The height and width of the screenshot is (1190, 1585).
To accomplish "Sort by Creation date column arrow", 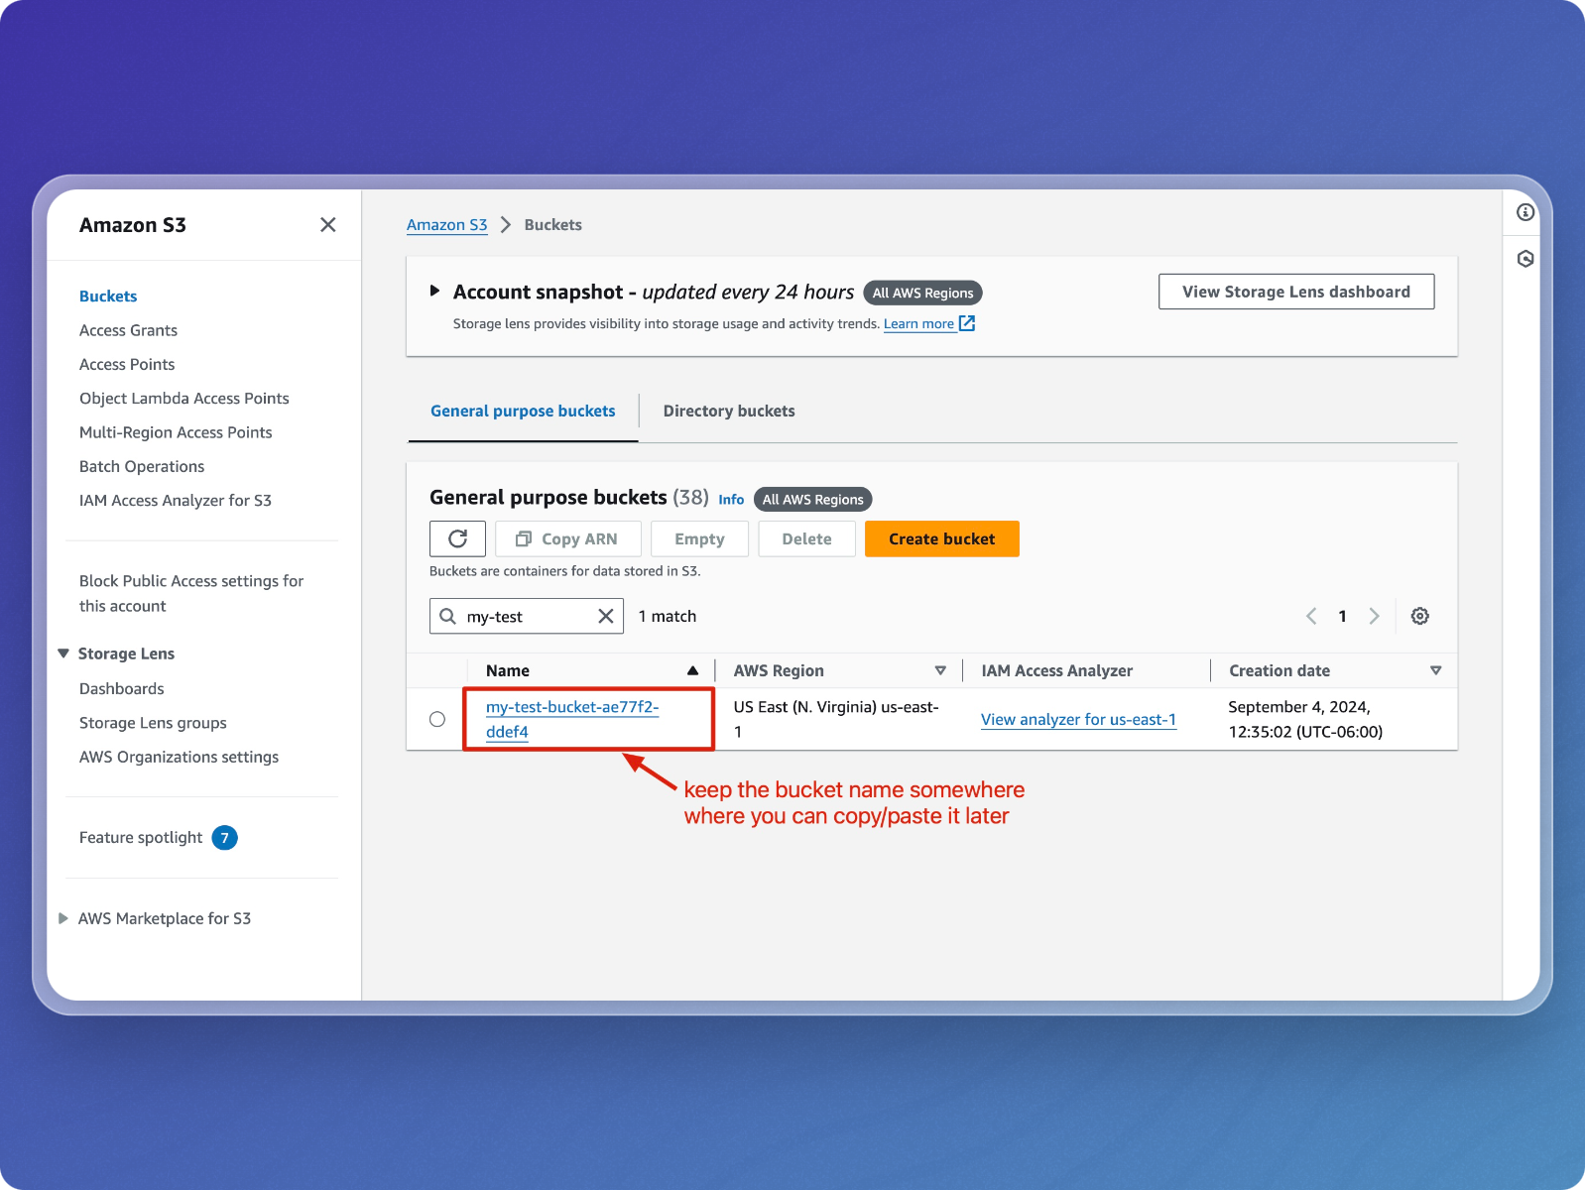I will [x=1435, y=670].
